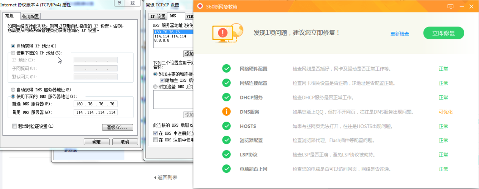Click the green check icon beside LSP协议
Screen dimensions: 479x189
[x=226, y=154]
